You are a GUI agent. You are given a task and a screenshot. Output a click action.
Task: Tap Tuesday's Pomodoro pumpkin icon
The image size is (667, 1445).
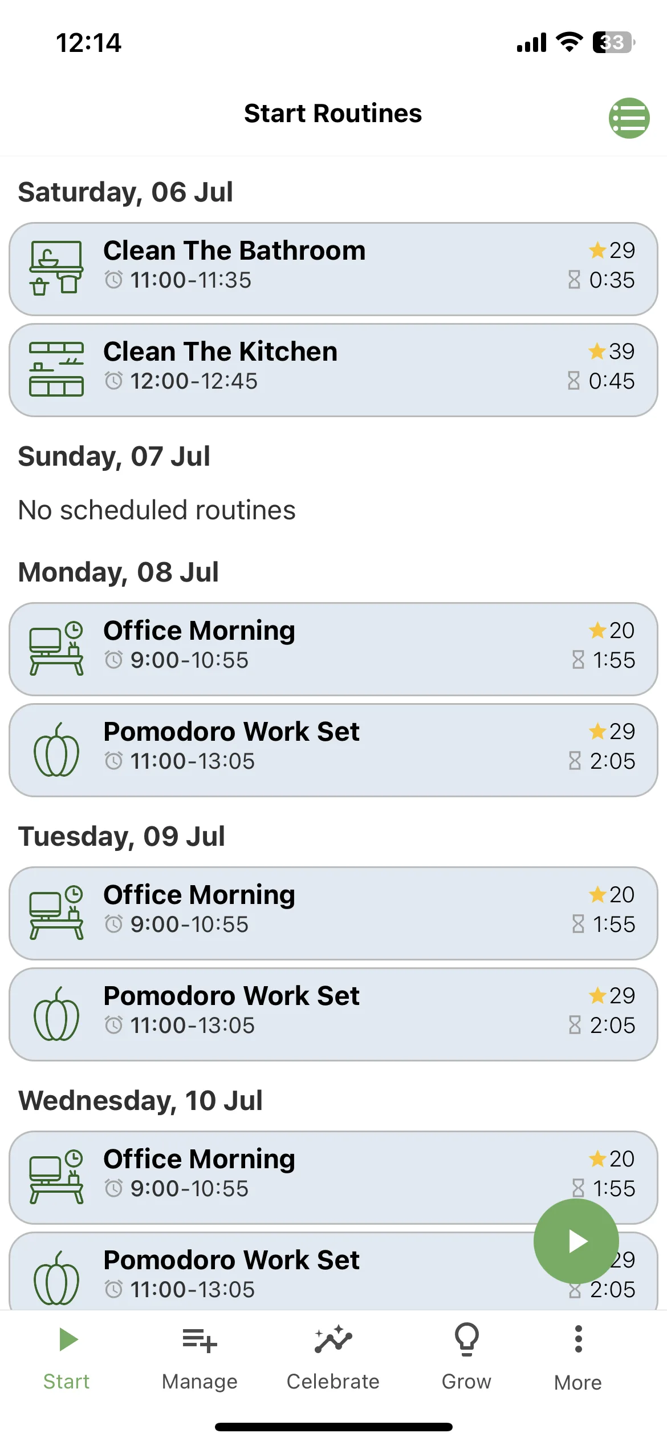click(56, 1014)
